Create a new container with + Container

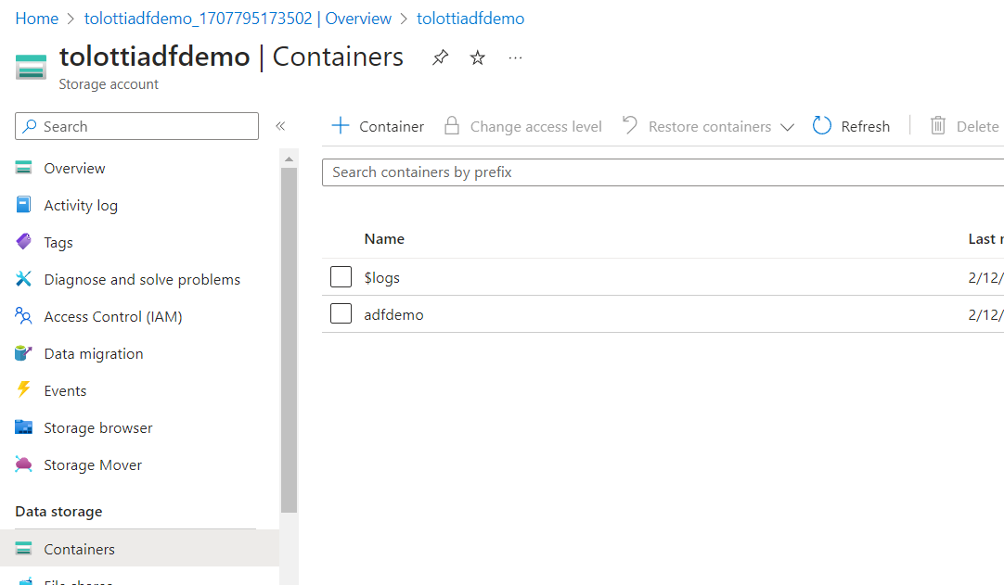[x=377, y=126]
